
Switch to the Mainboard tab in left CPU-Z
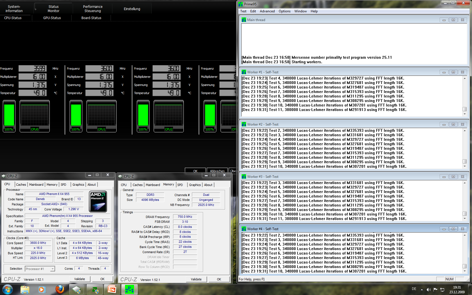(x=36, y=185)
